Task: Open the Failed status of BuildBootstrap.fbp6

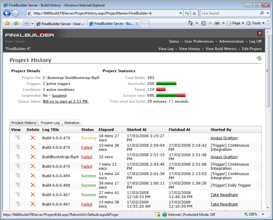Action: pyautogui.click(x=87, y=157)
